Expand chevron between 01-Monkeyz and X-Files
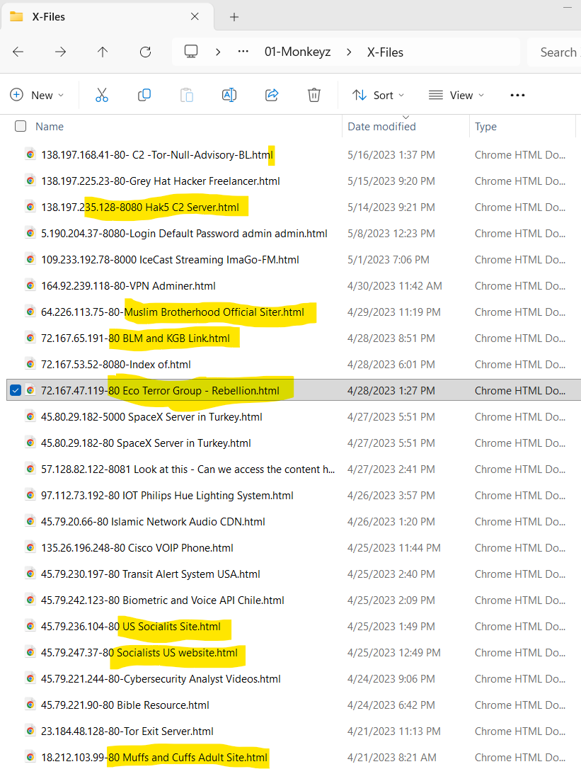The width and height of the screenshot is (581, 769). click(349, 52)
